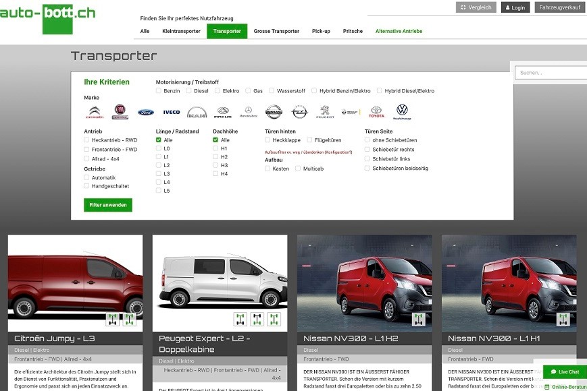587x391 pixels.
Task: Filter by the Toyota brand logo
Action: (x=376, y=112)
